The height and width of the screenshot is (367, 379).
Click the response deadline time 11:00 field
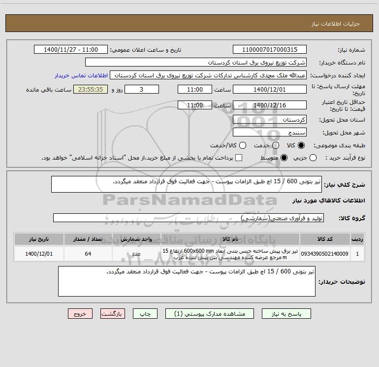195,90
